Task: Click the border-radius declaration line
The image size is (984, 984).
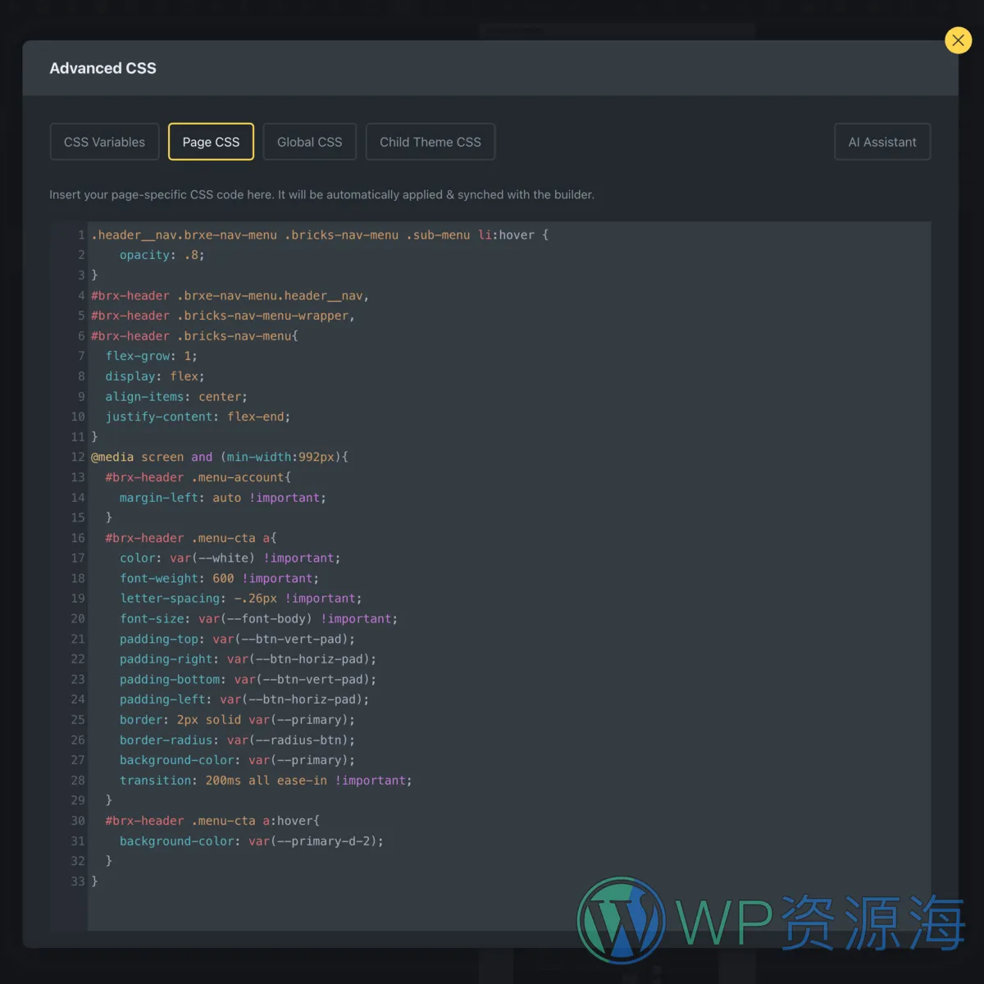Action: (x=237, y=740)
